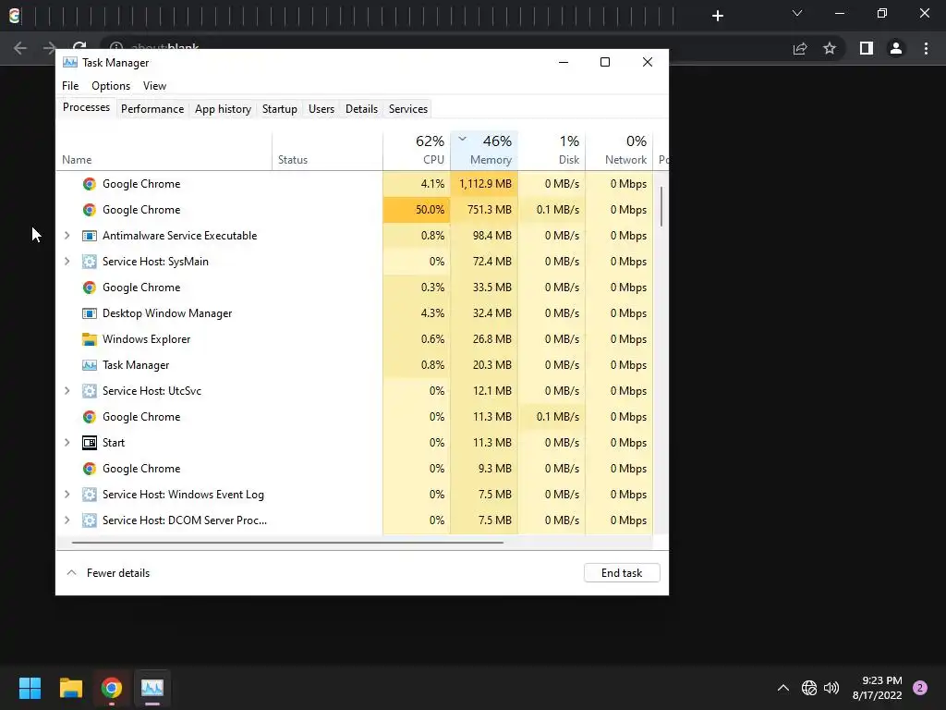Switch to the Users tab
This screenshot has height=710, width=946.
(321, 109)
